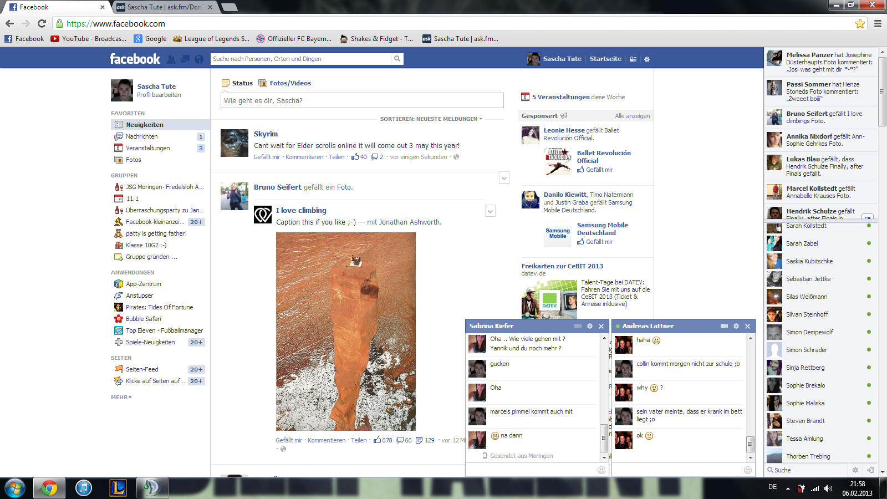Image resolution: width=887 pixels, height=499 pixels.
Task: Open League of Legends taskbar icon
Action: (118, 488)
